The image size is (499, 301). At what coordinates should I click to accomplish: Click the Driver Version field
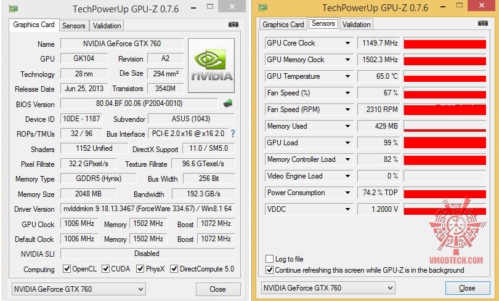point(147,209)
